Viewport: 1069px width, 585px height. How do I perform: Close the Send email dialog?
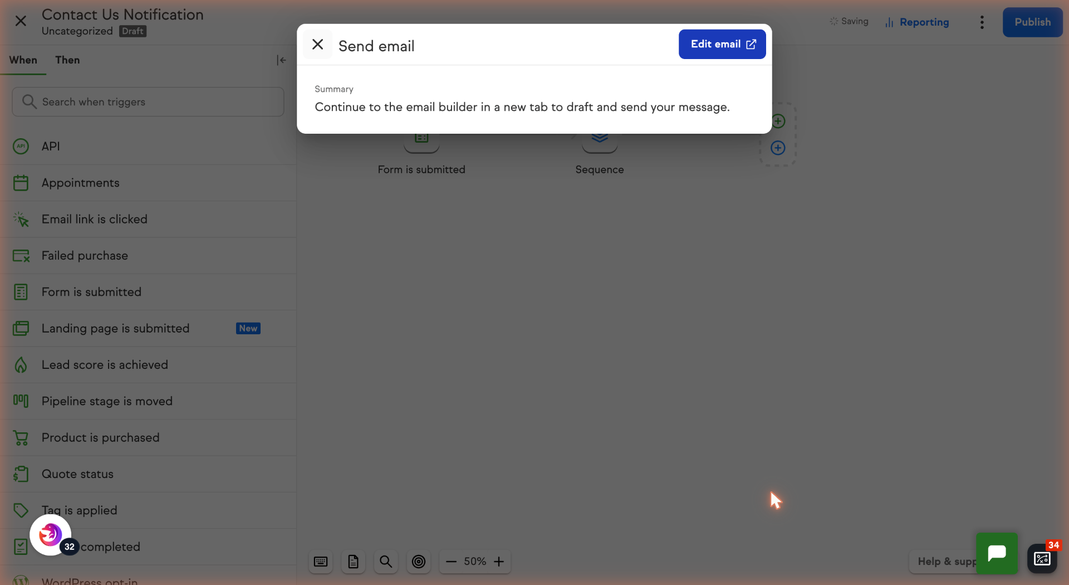tap(317, 45)
